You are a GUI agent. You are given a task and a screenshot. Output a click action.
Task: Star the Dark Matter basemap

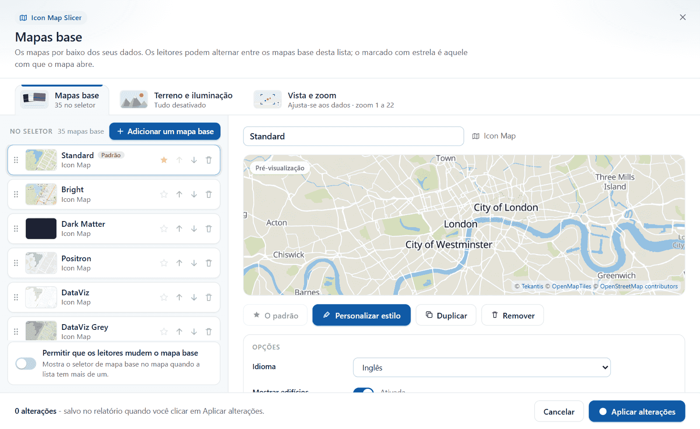164,228
